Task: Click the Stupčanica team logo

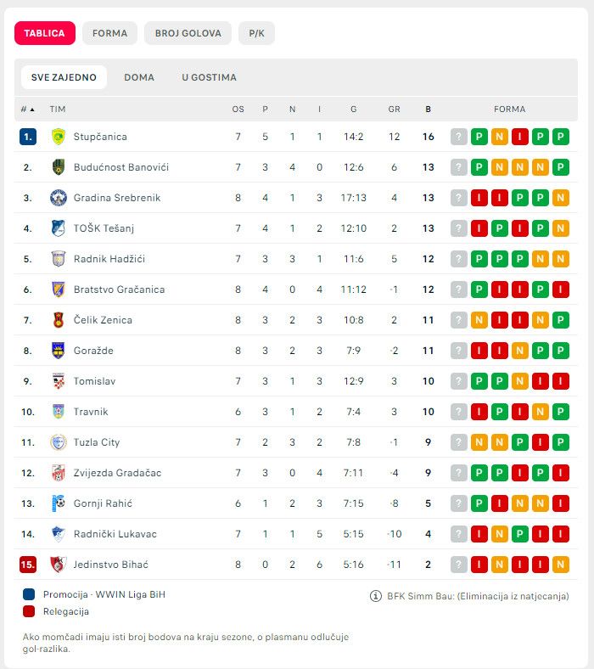Action: click(x=58, y=137)
